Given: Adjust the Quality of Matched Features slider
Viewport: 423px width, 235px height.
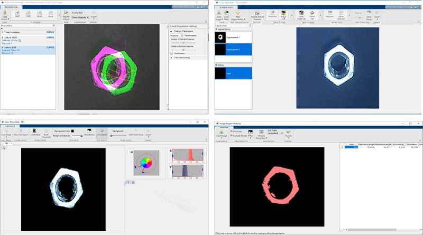Looking at the screenshot, I should point(183,50).
